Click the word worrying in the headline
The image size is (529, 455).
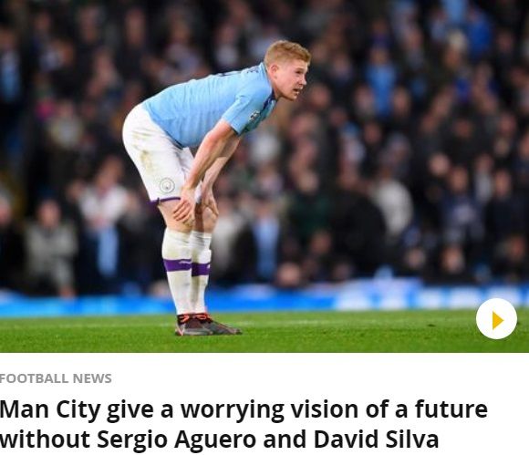[232, 410]
